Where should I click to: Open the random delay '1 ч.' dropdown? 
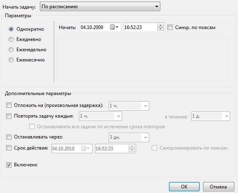[129, 106]
